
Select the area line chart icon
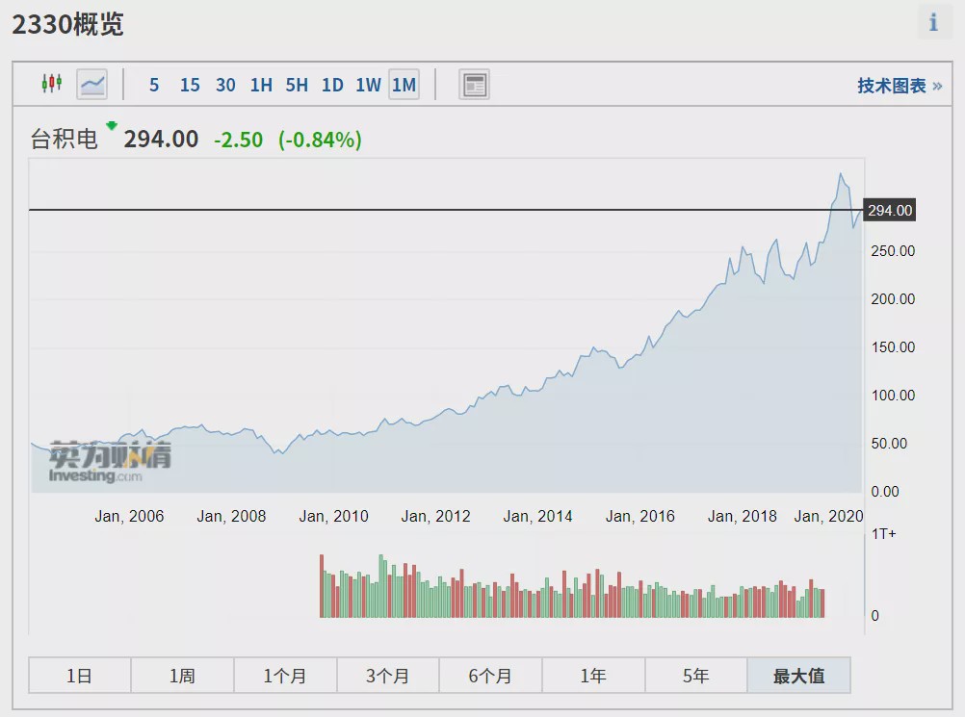92,85
